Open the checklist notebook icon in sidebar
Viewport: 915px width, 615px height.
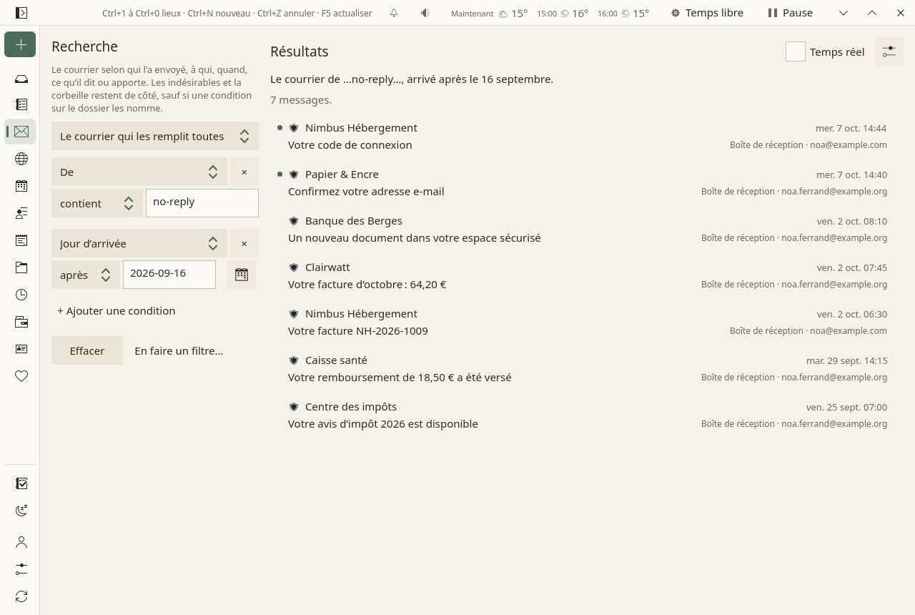[x=21, y=483]
